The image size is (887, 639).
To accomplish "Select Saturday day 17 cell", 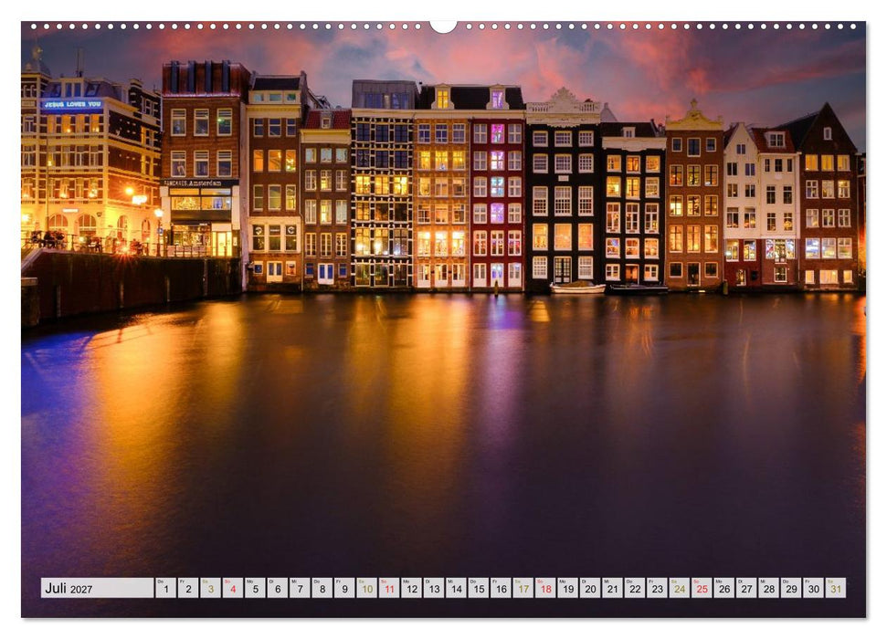I will tap(523, 588).
